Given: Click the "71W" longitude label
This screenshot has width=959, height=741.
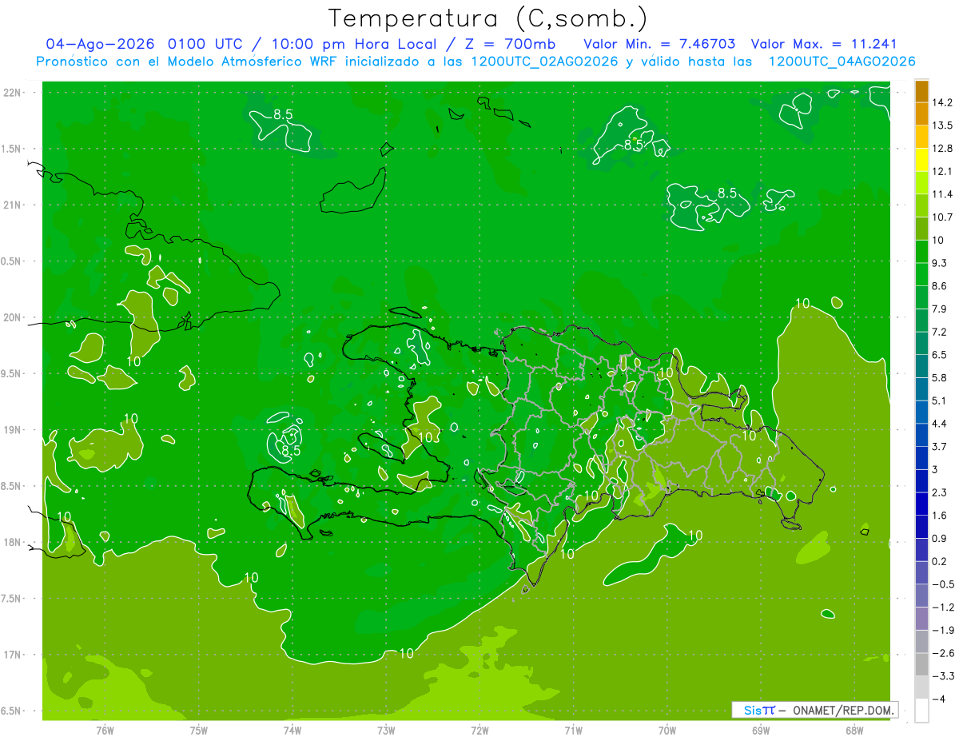Looking at the screenshot, I should click(573, 731).
